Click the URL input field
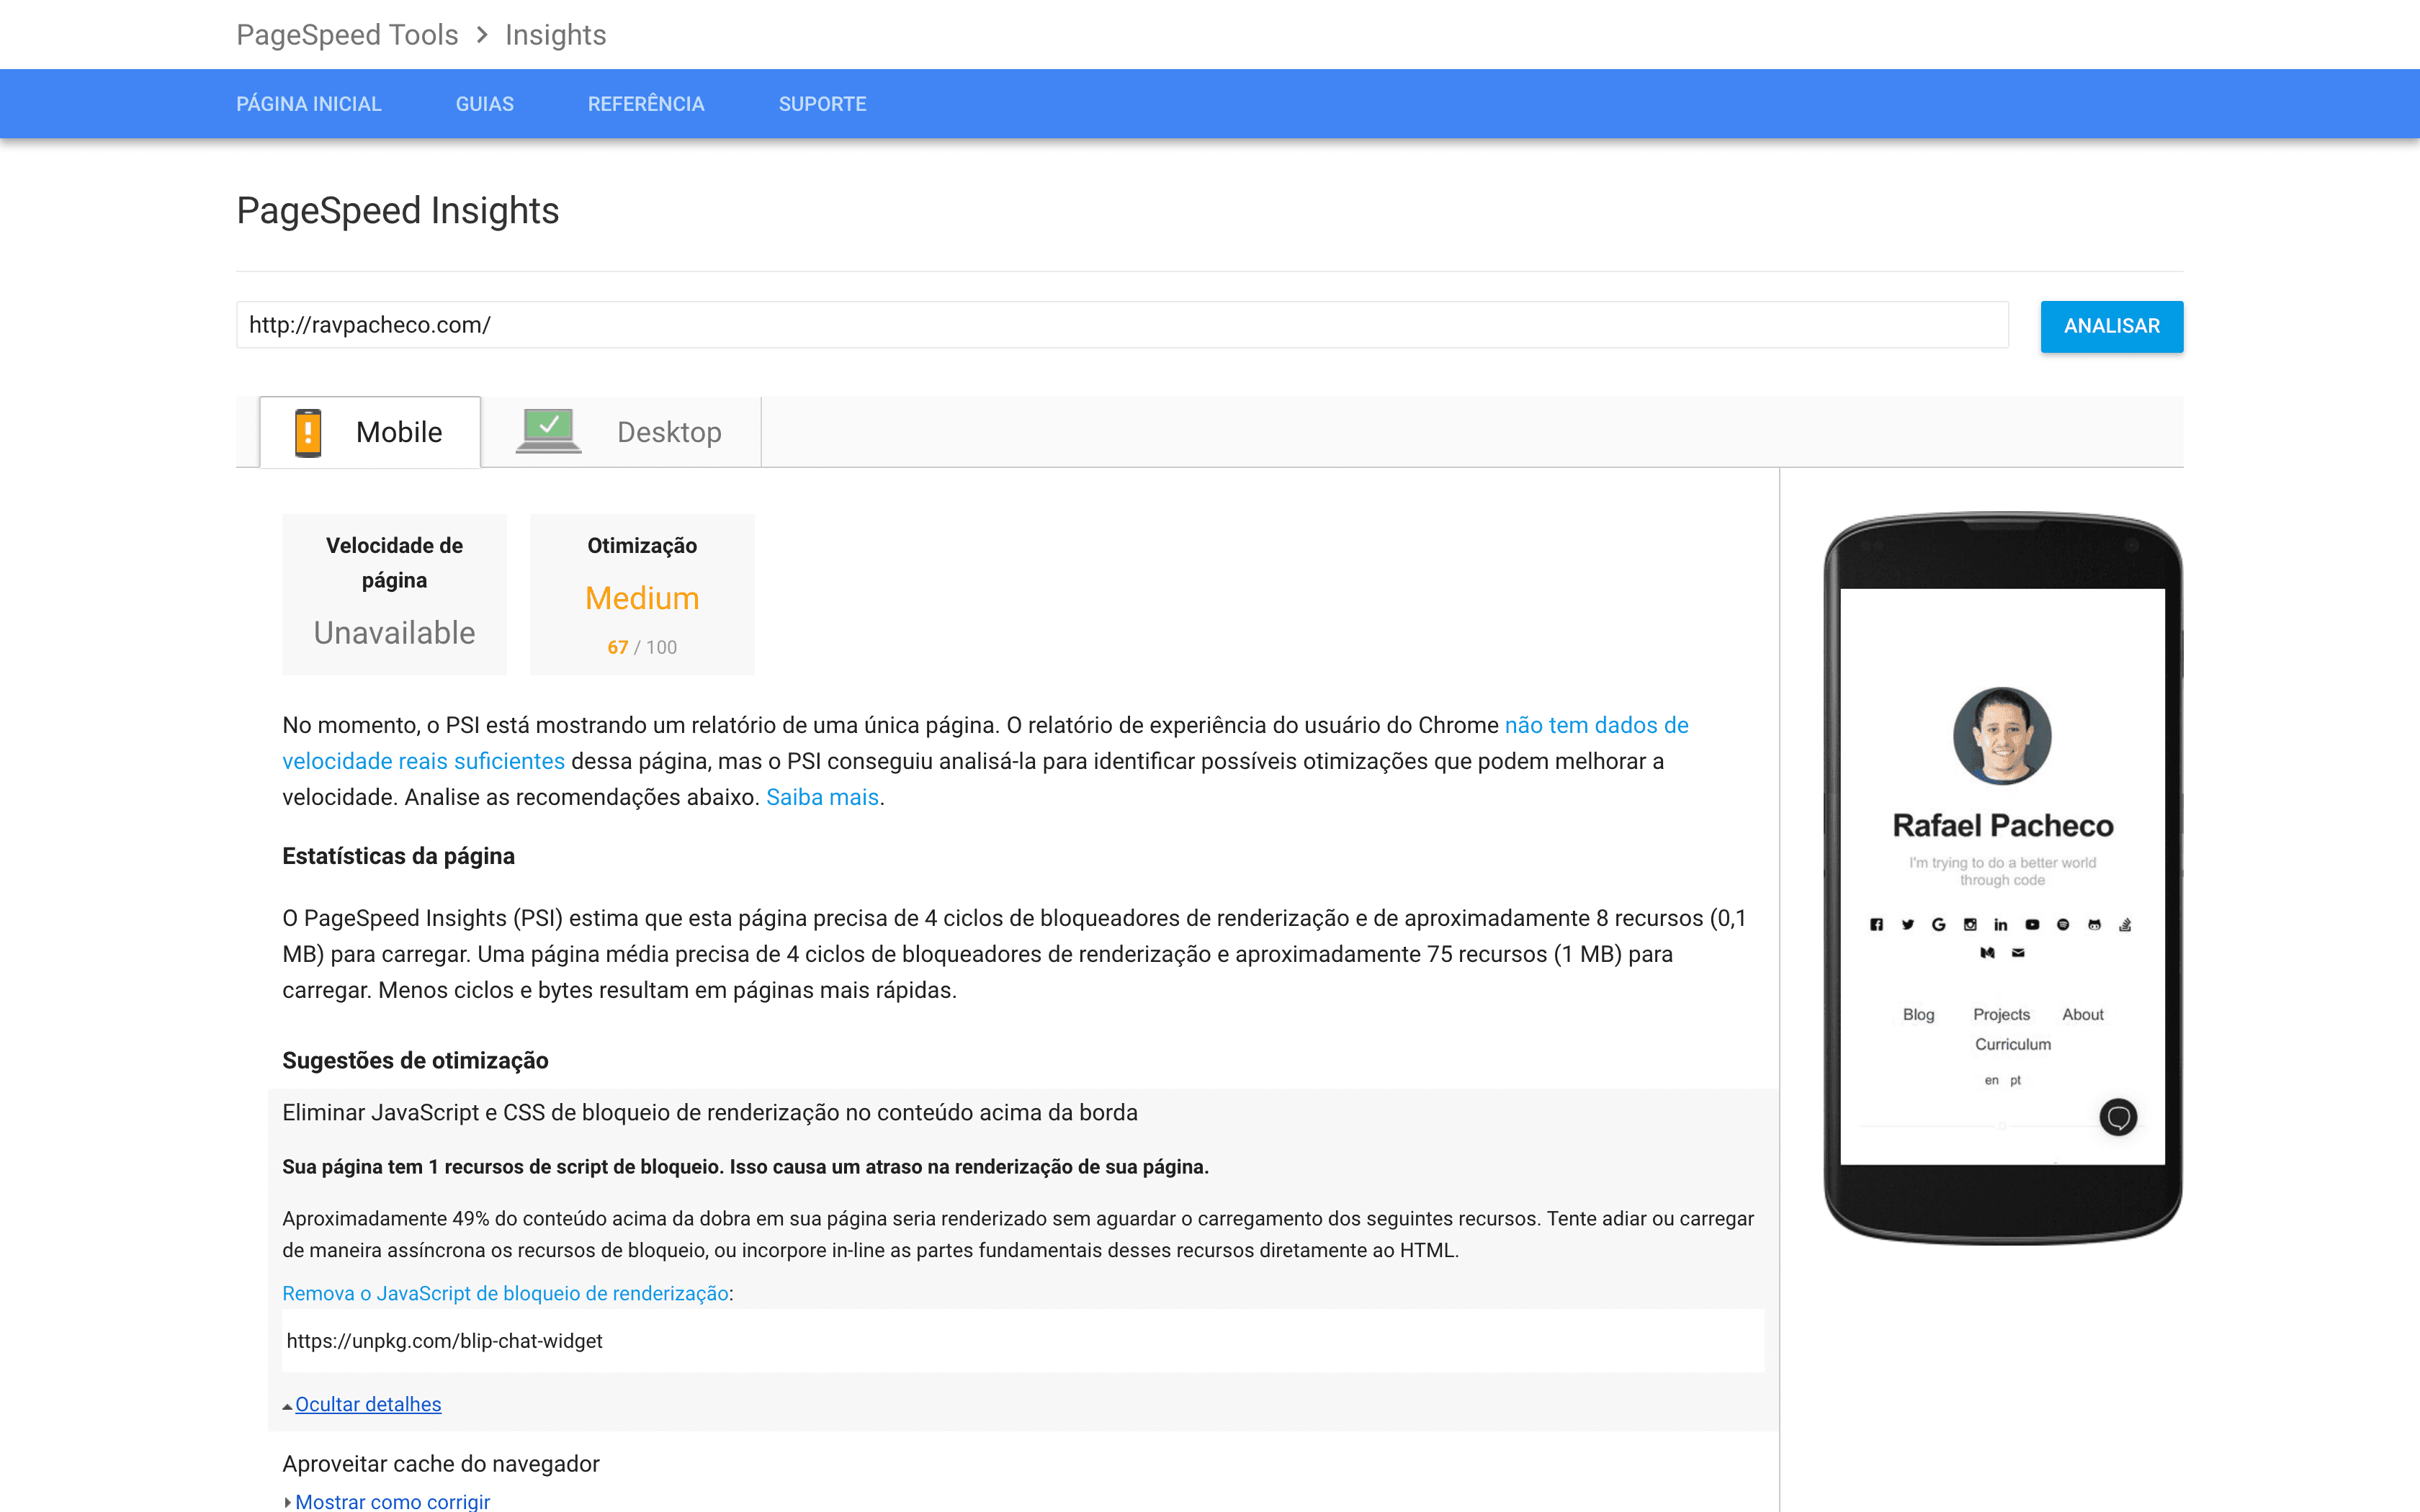This screenshot has height=1512, width=2420. pos(1122,325)
